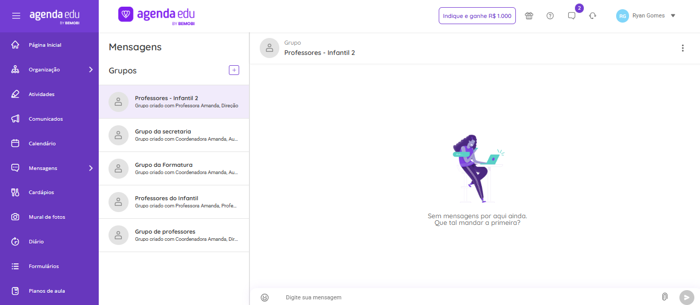Open the gift box icon in header
Image resolution: width=700 pixels, height=305 pixels.
529,16
